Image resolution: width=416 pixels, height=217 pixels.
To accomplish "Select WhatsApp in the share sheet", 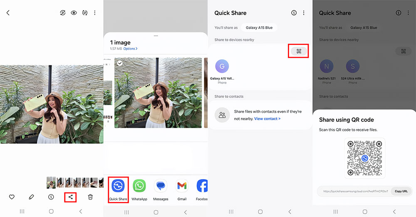I will click(139, 186).
